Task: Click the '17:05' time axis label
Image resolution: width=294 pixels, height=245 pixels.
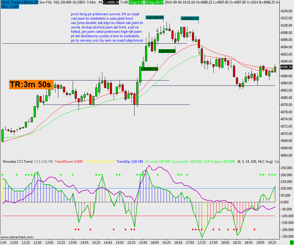Action: point(190,243)
